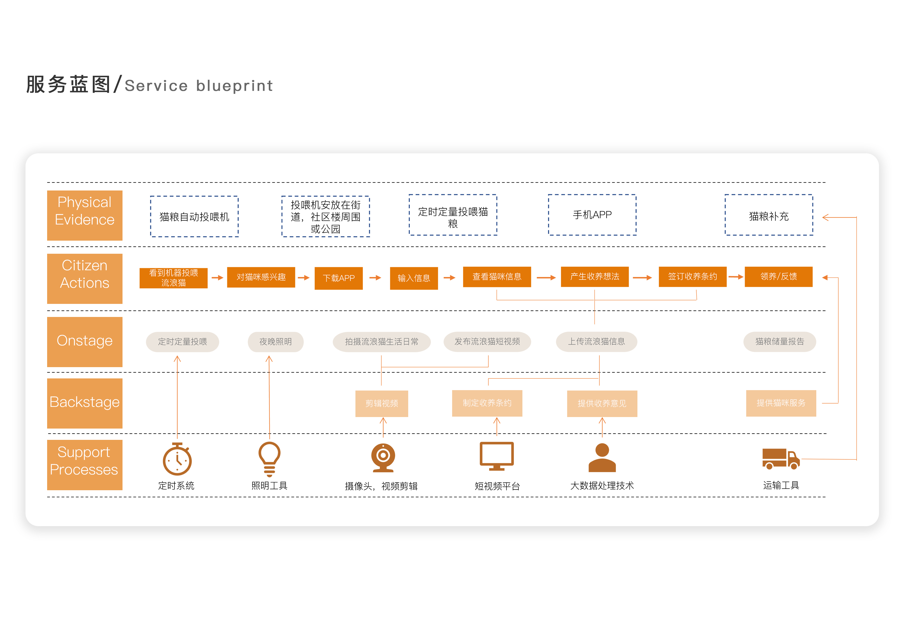This screenshot has width=904, height=639.
Task: Click the light bulb lighting icon
Action: pyautogui.click(x=269, y=458)
